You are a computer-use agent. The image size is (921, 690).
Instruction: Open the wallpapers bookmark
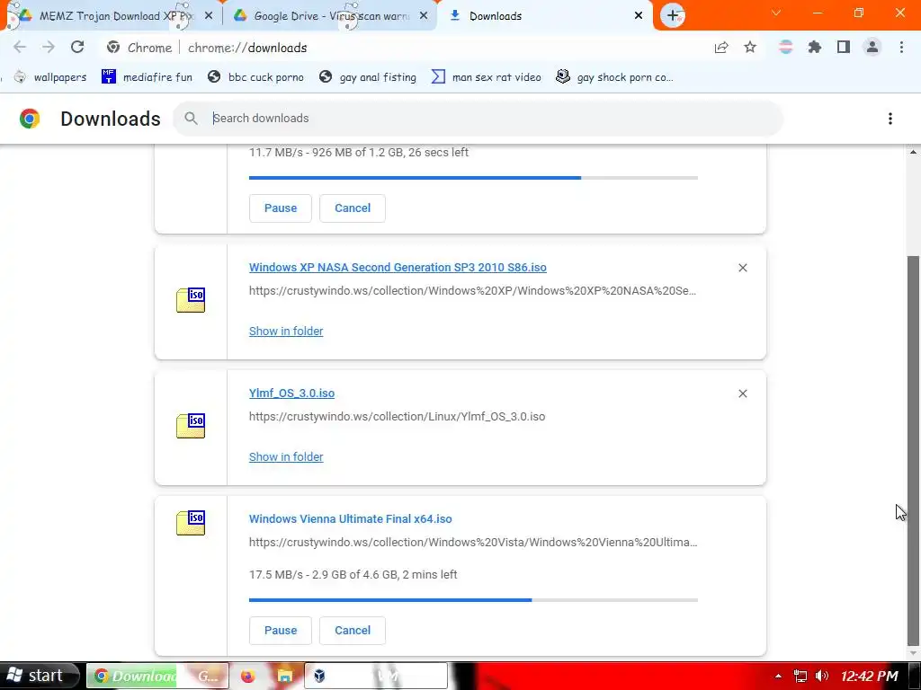pyautogui.click(x=50, y=77)
